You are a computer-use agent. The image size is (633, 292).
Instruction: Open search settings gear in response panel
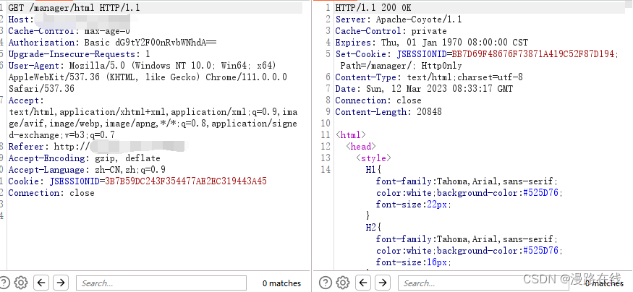point(343,283)
